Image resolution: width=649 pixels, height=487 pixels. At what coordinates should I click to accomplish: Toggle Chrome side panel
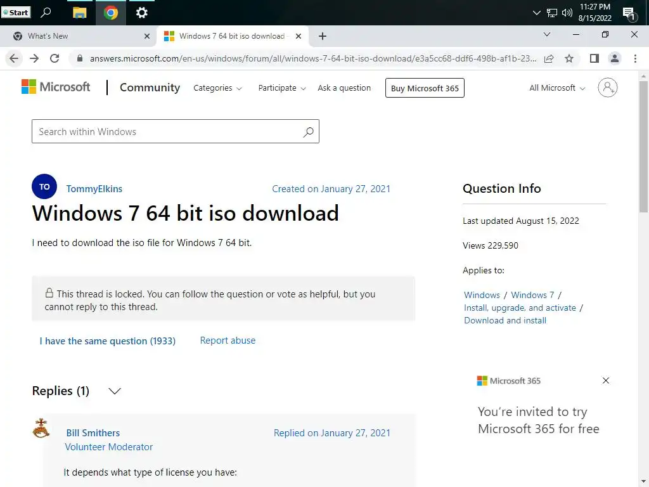594,58
